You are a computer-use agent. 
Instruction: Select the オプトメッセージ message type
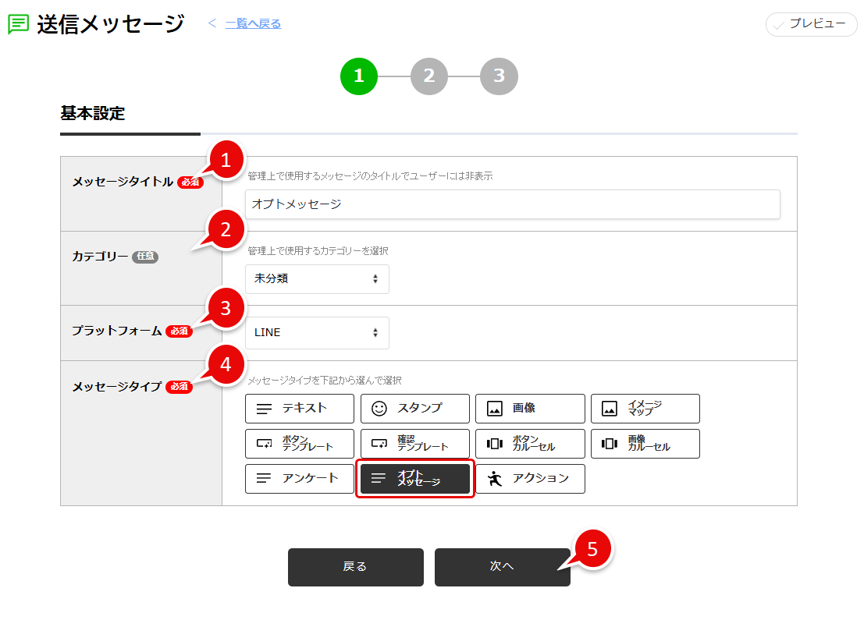pos(414,479)
